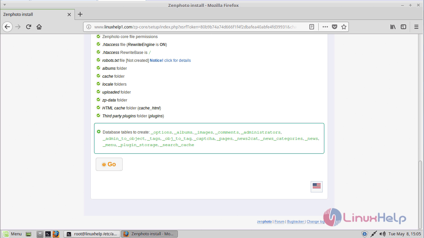Open network connection tray icon
424x238 pixels.
[x=374, y=234]
